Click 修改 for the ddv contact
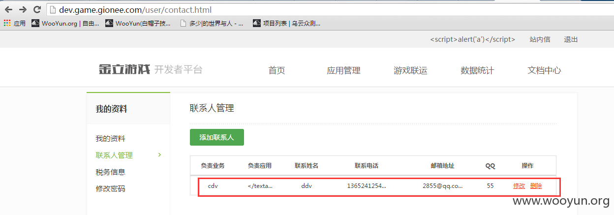Image resolution: width=614 pixels, height=215 pixels. [519, 186]
